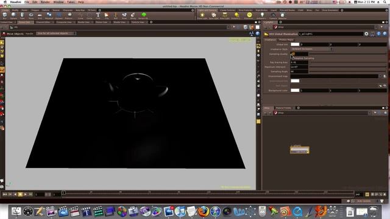Click Sampling Angle value field
This screenshot has height=219, width=390.
[299, 72]
